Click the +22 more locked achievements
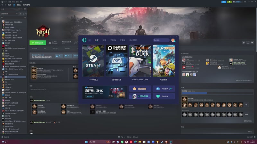Screen dimensions: 257x144 point(246,115)
